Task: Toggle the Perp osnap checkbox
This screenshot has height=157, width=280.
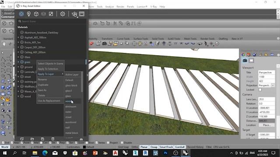Action: pyautogui.click(x=58, y=143)
